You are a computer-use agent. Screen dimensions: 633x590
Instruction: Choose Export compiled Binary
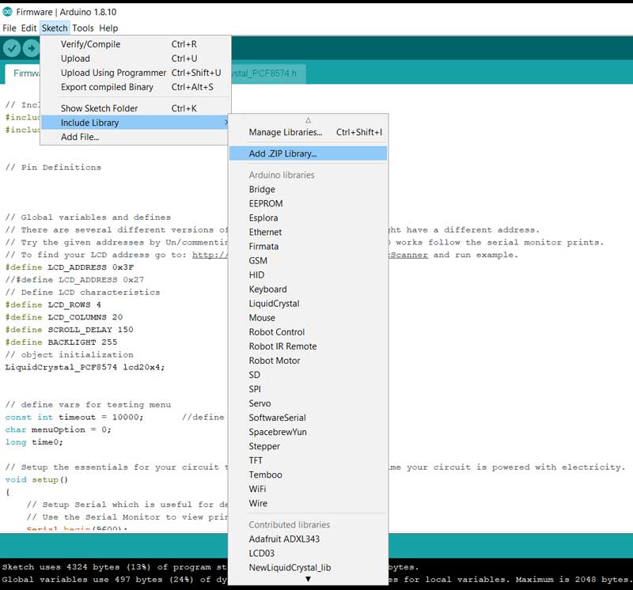coord(135,87)
